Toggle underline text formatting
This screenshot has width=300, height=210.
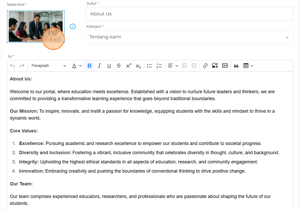(109, 66)
